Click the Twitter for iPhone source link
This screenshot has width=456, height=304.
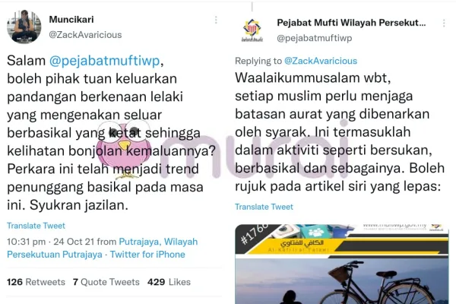[x=147, y=255]
